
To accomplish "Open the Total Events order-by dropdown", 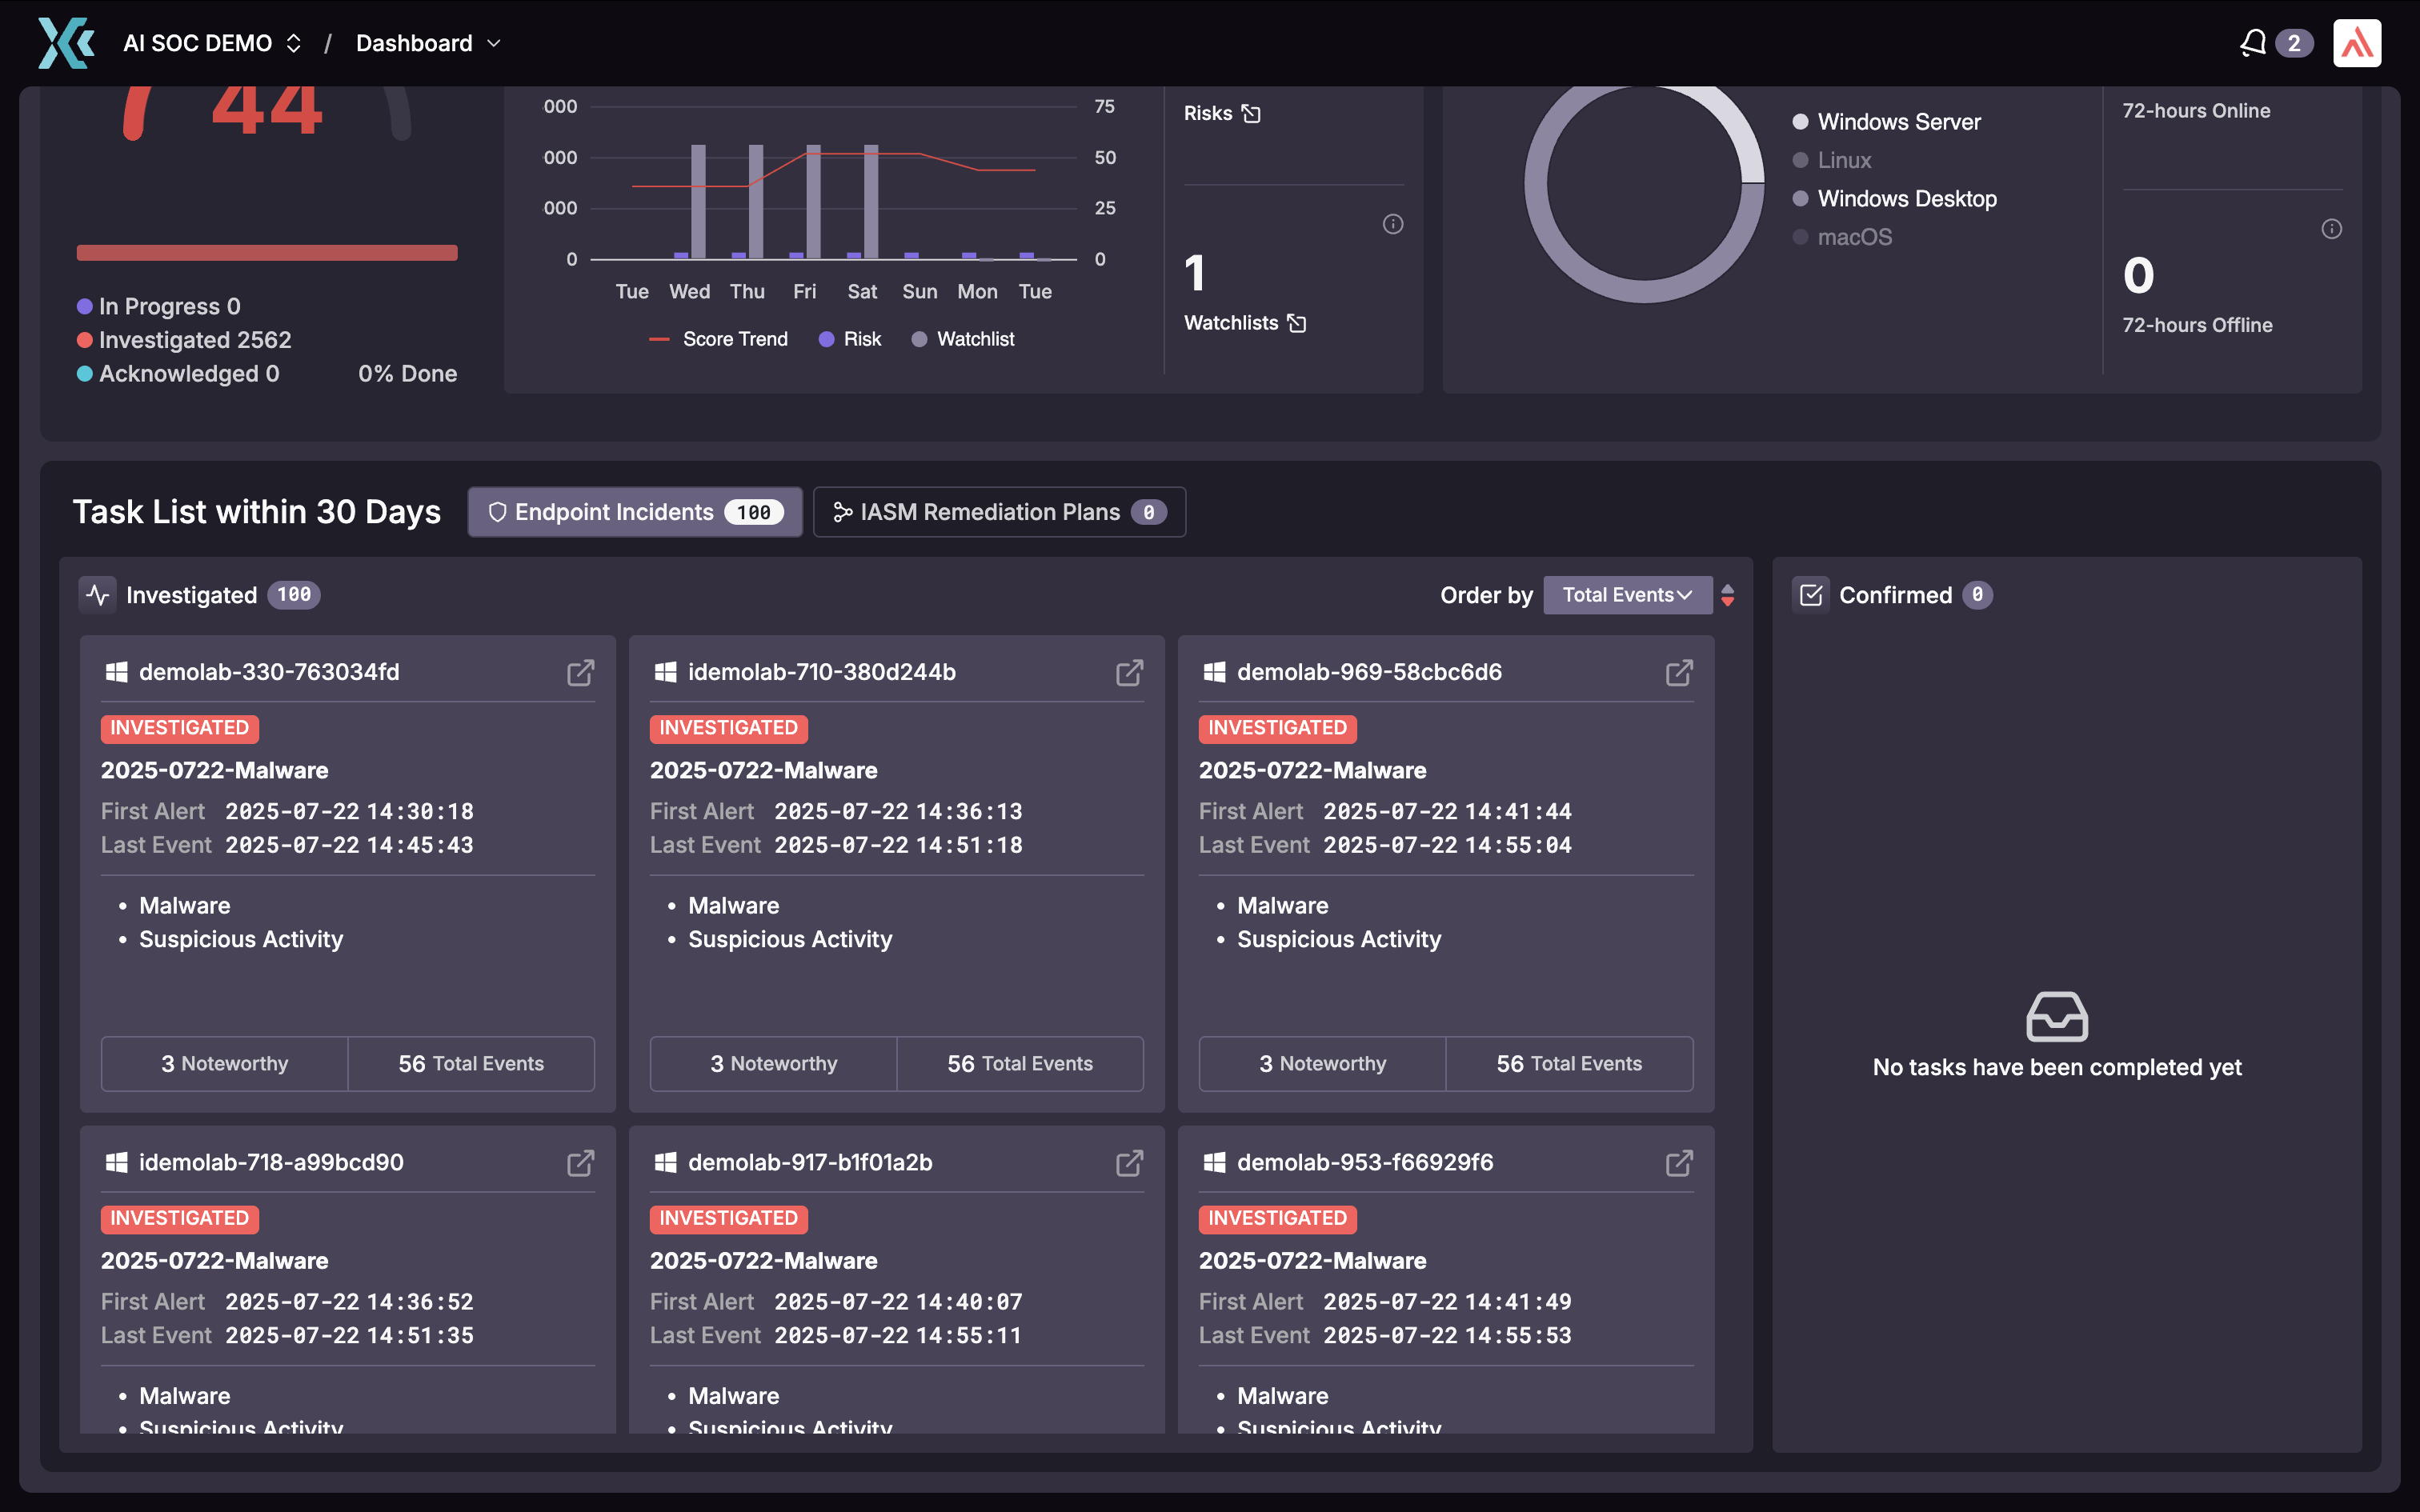I will click(x=1627, y=594).
